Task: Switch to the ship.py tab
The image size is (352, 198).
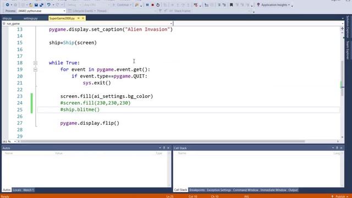Action: point(7,18)
